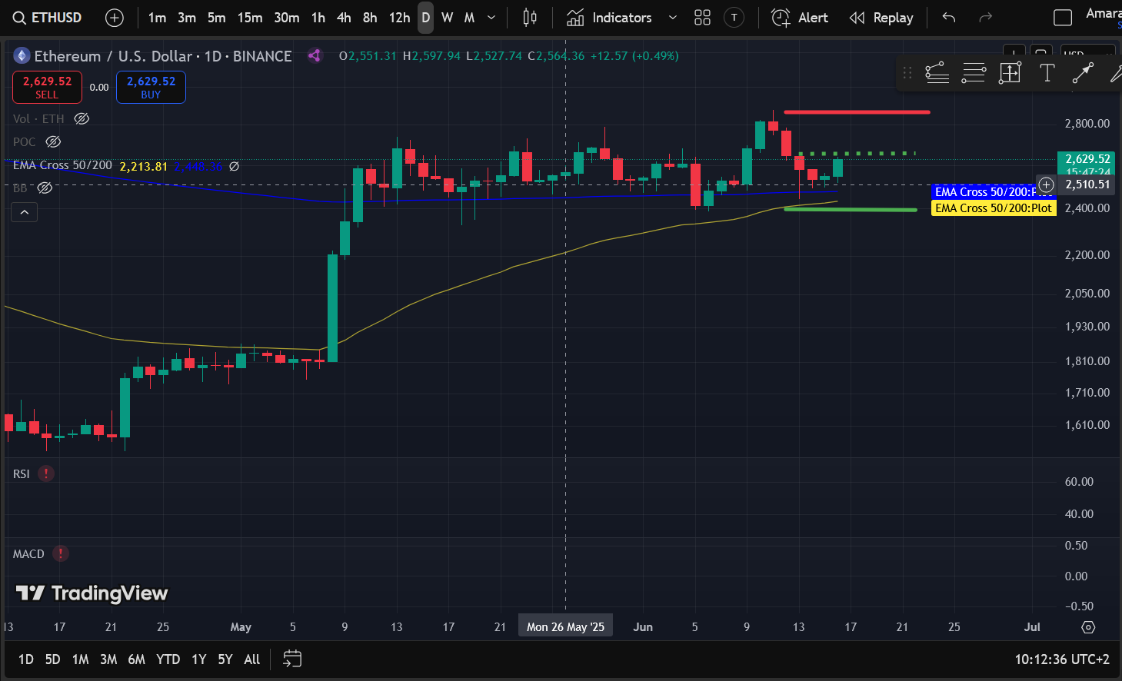Show the Vol ETH indicator
The height and width of the screenshot is (681, 1122).
click(x=82, y=118)
